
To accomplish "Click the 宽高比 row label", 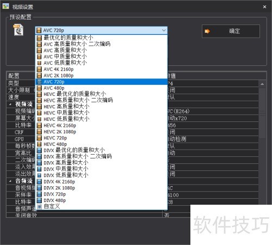I will pos(23,153).
